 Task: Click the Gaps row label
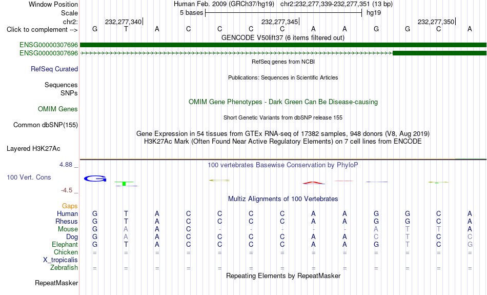point(70,206)
